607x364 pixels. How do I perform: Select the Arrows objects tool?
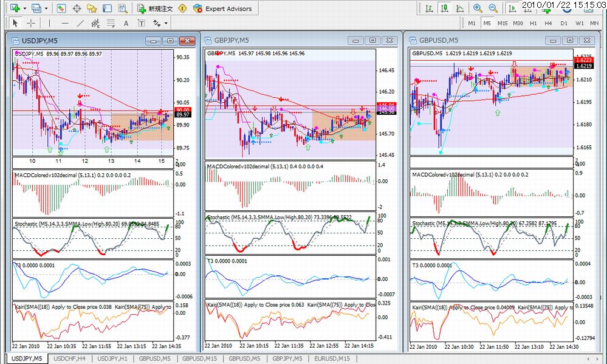[x=157, y=23]
